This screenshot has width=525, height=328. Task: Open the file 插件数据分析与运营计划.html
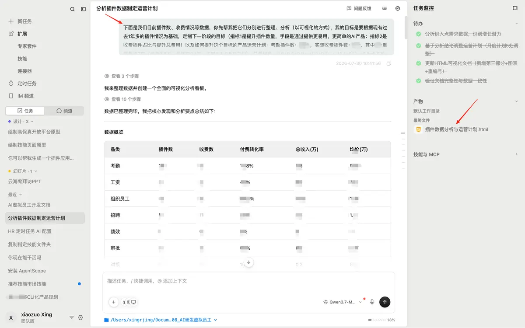point(457,129)
